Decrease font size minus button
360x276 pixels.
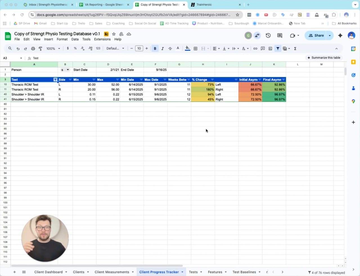pos(131,48)
